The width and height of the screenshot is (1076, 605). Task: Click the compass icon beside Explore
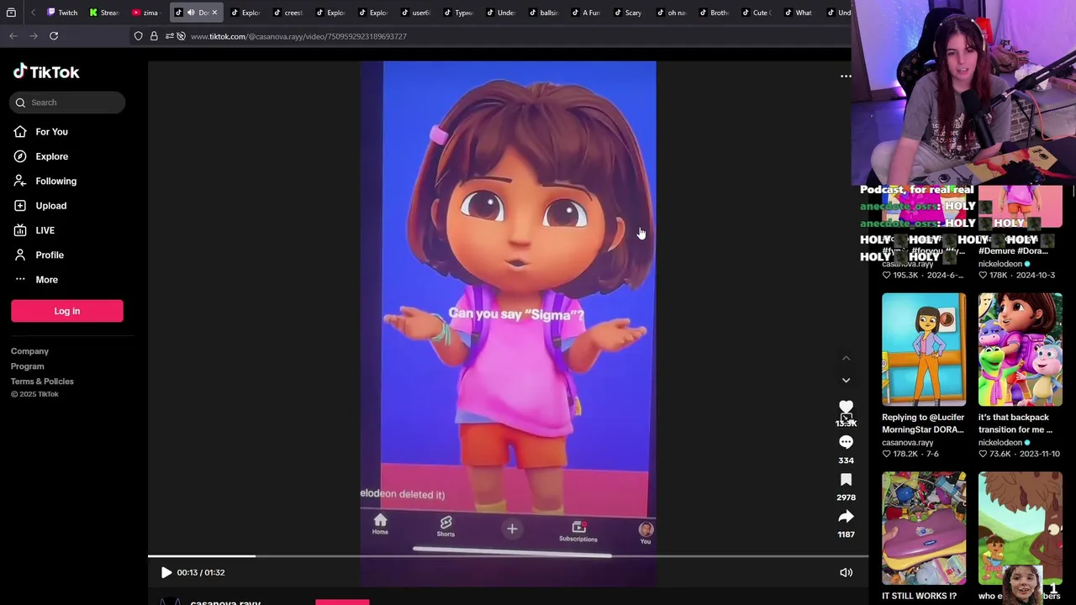20,156
